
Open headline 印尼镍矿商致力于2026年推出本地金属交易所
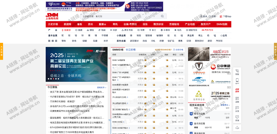[72, 132]
